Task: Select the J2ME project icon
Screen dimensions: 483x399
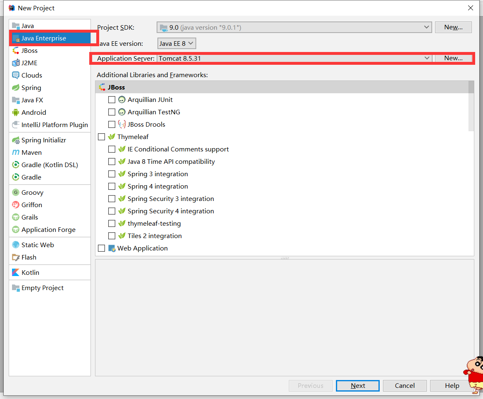Action: pyautogui.click(x=16, y=63)
